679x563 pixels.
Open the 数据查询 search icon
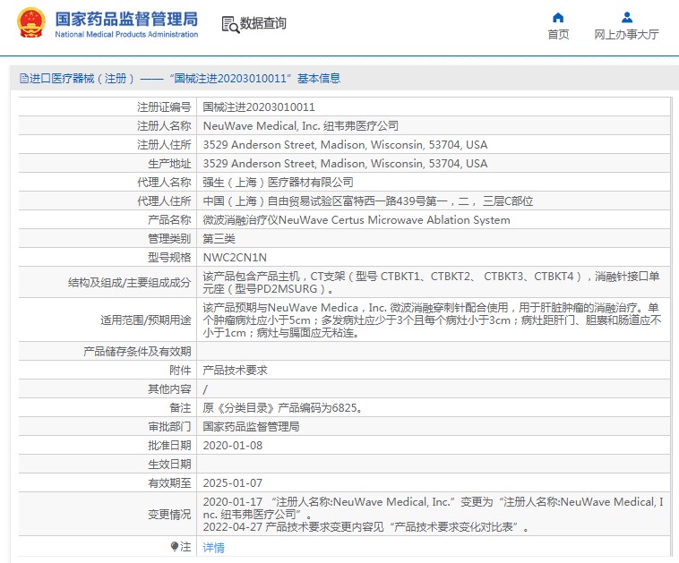pyautogui.click(x=230, y=25)
